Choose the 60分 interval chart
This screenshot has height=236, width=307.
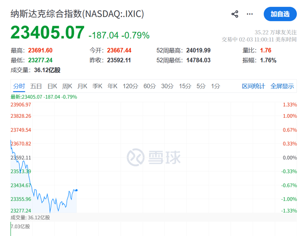coord(150,86)
